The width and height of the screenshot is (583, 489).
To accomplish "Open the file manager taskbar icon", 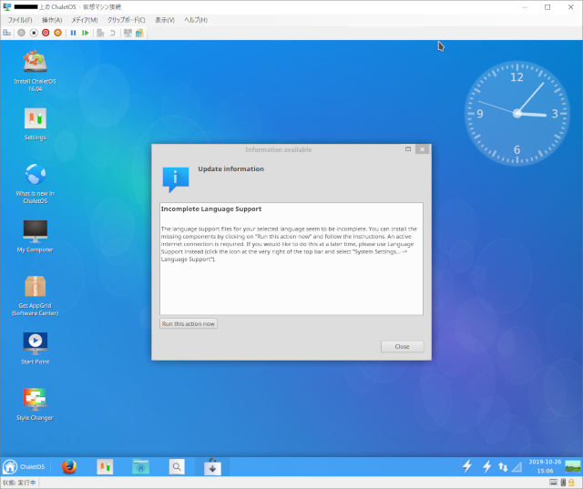I will (x=141, y=467).
